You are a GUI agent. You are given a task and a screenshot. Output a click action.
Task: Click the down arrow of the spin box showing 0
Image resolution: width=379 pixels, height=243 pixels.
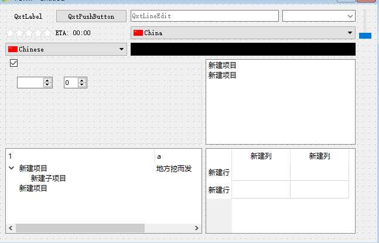click(x=82, y=85)
